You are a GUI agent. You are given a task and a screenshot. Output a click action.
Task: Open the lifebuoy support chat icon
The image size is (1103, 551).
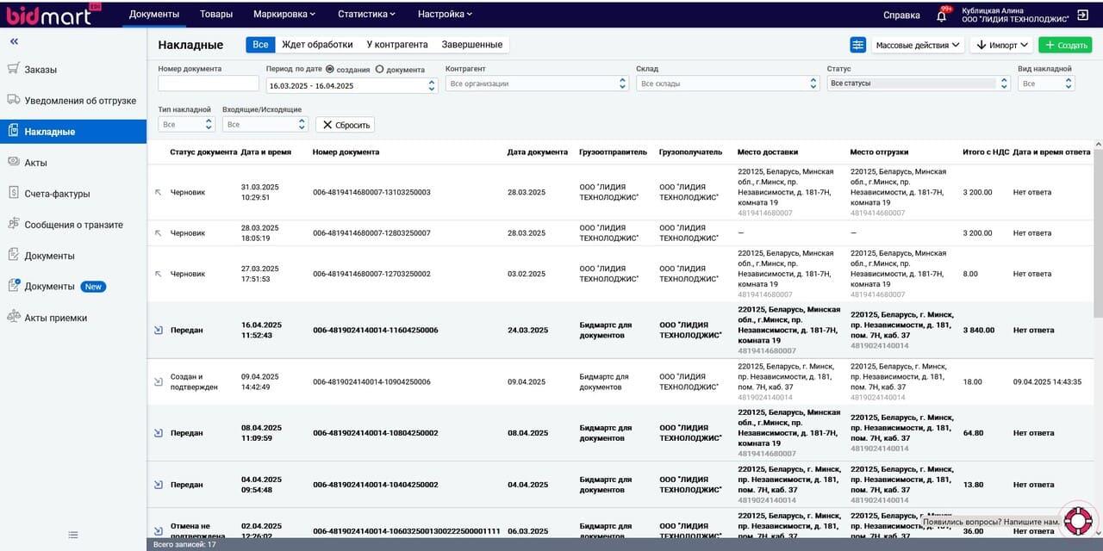click(1077, 520)
